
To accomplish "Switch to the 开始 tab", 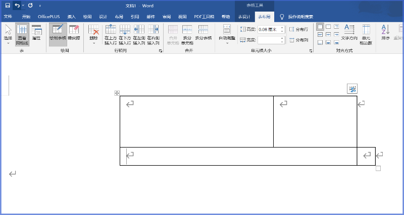I will click(26, 17).
